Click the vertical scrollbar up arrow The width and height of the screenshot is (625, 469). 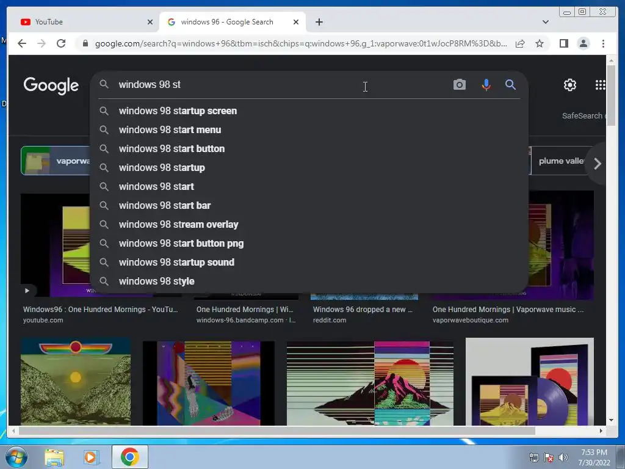(611, 61)
